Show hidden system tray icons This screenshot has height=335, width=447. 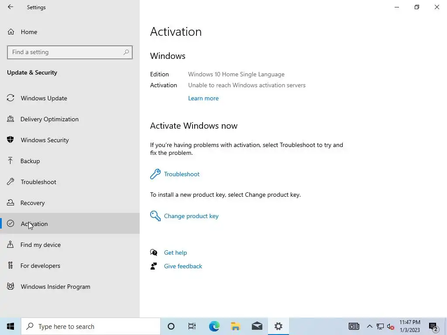tap(369, 326)
